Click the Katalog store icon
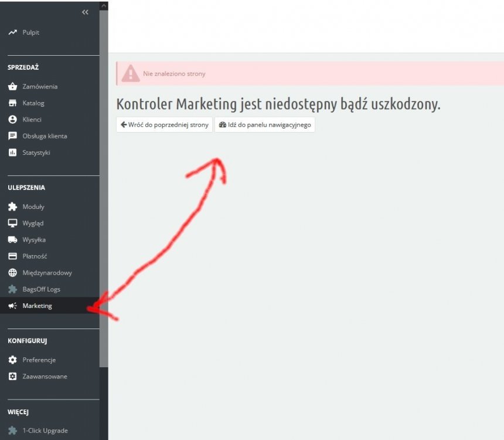Viewport: 504px width, 440px height. coord(12,103)
